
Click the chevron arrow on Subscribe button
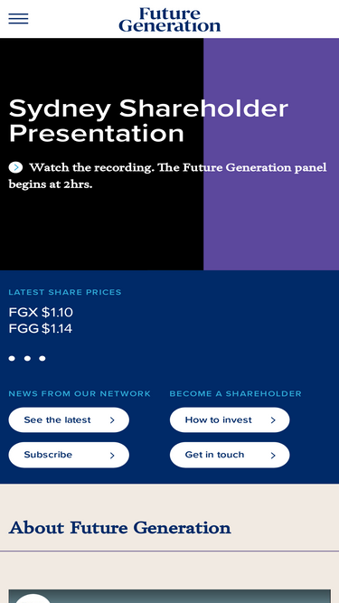click(x=112, y=456)
